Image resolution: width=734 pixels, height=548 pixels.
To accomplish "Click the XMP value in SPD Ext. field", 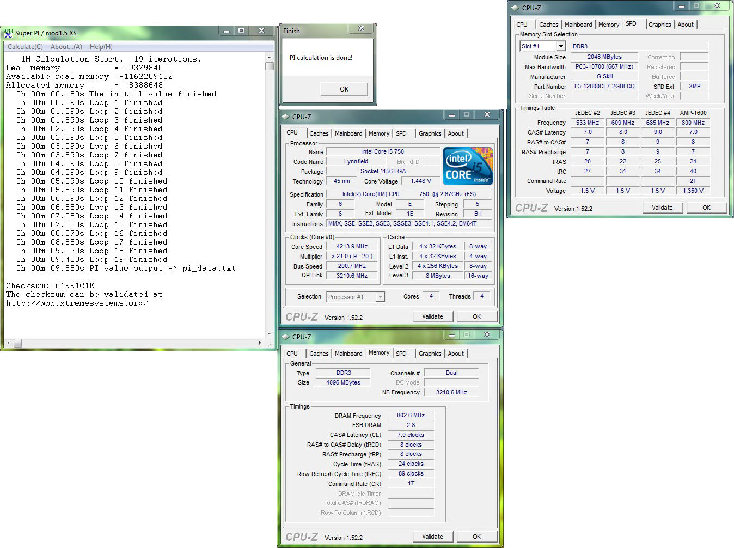I will [x=694, y=86].
